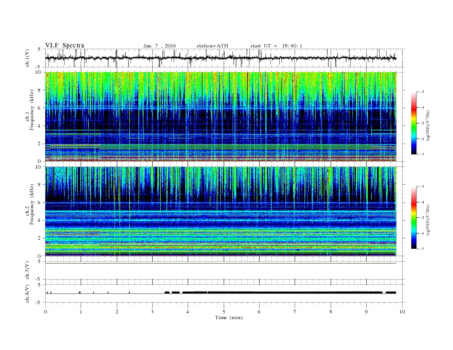
Task: Click the time axis tick label 5
Action: [224, 312]
